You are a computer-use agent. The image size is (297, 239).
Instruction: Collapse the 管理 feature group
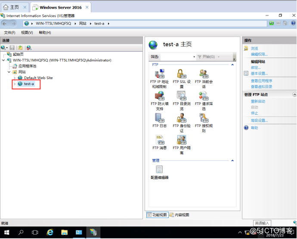coord(232,160)
